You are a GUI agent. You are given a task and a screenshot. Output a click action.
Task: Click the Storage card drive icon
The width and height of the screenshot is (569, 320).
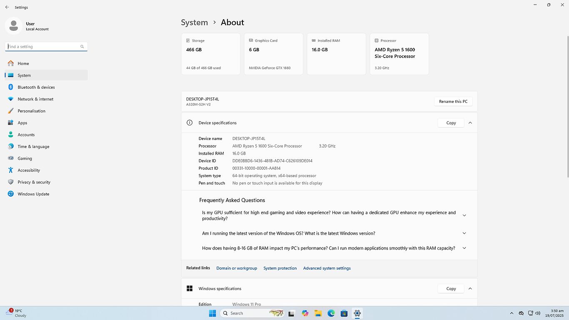(x=188, y=40)
